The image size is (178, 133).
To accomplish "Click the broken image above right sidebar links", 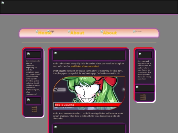I will tap(145, 88).
